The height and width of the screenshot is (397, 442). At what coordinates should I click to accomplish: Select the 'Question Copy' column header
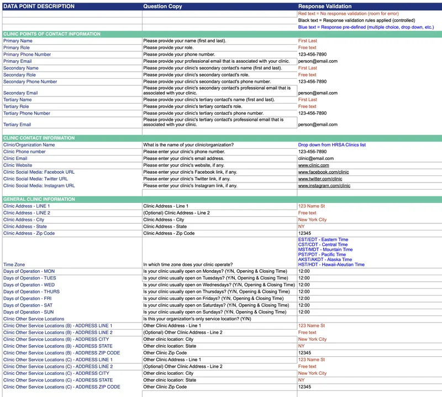[219, 7]
